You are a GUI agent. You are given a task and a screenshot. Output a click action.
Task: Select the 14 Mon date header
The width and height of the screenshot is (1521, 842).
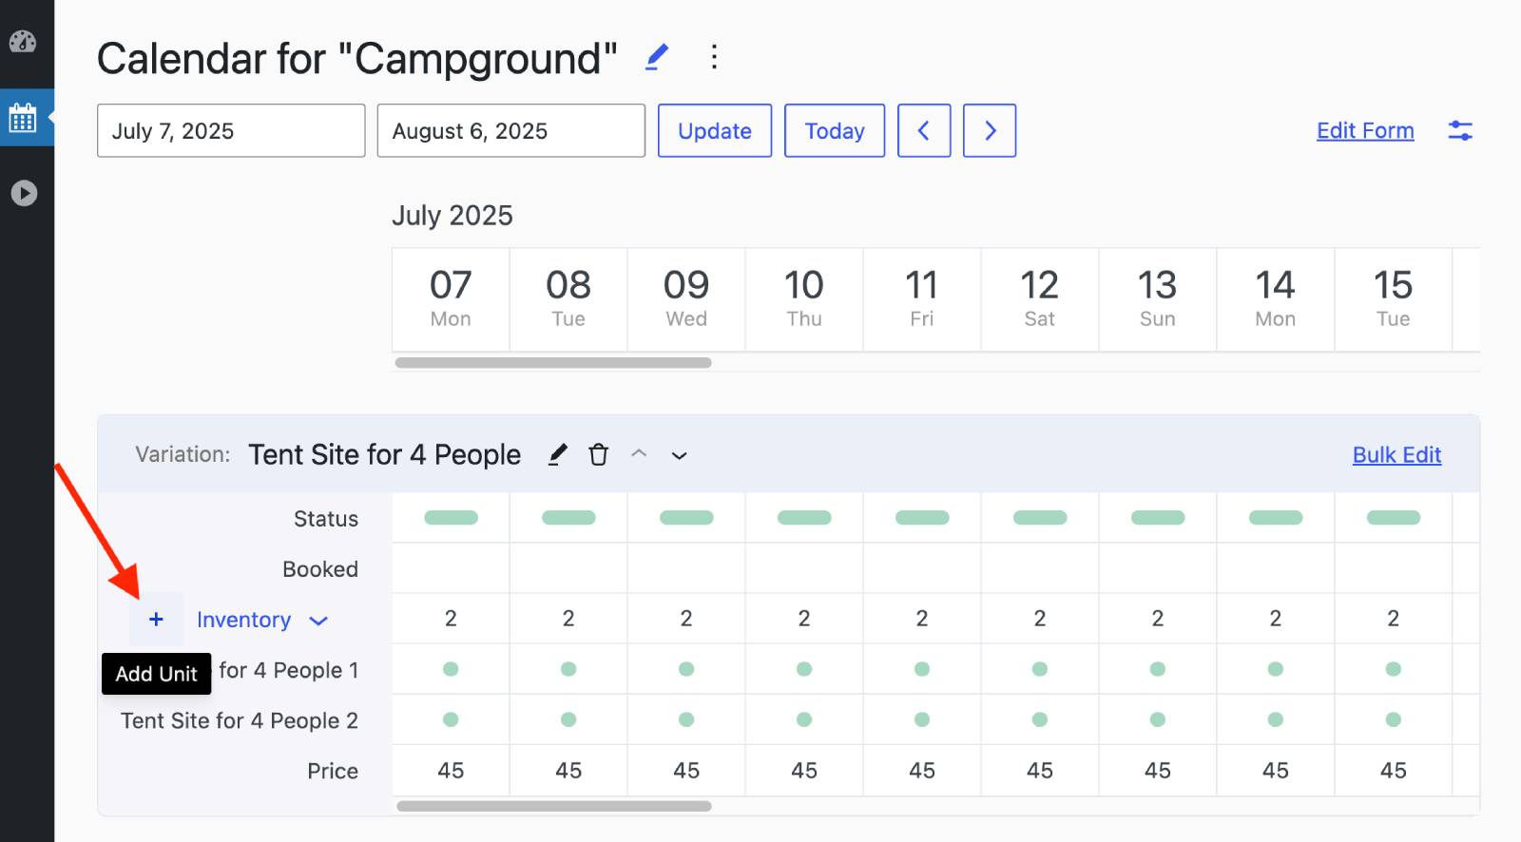[x=1276, y=299]
